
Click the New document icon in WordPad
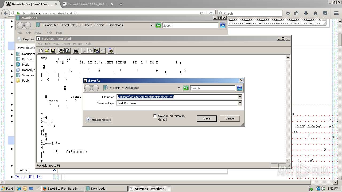click(x=41, y=51)
